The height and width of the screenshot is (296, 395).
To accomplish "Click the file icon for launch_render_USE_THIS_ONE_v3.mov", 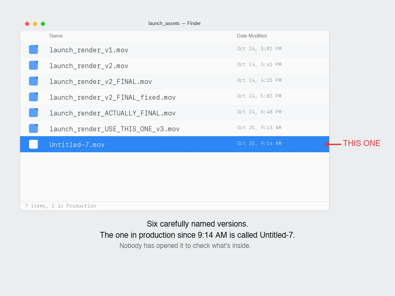I will point(33,129).
